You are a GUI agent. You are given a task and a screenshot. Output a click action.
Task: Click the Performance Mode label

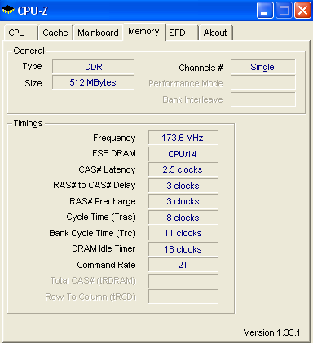(x=186, y=83)
